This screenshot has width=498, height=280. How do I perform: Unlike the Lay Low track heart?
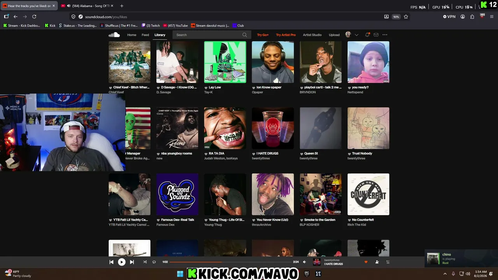click(x=206, y=87)
